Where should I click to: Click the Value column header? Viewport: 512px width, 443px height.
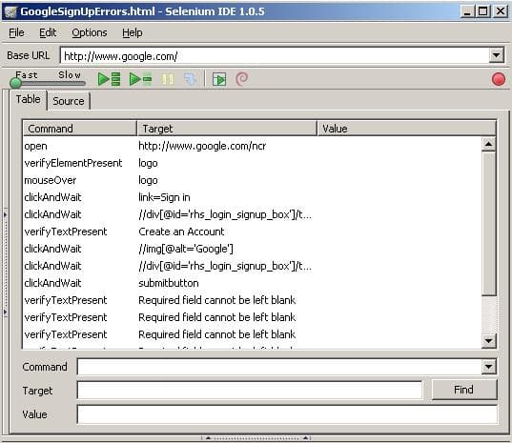[x=406, y=129]
